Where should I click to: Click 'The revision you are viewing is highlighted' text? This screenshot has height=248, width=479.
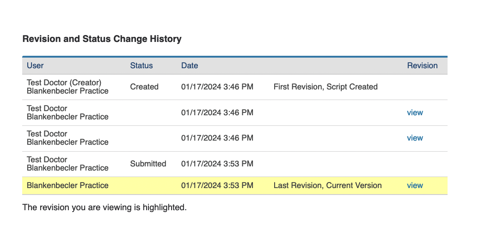click(x=104, y=207)
